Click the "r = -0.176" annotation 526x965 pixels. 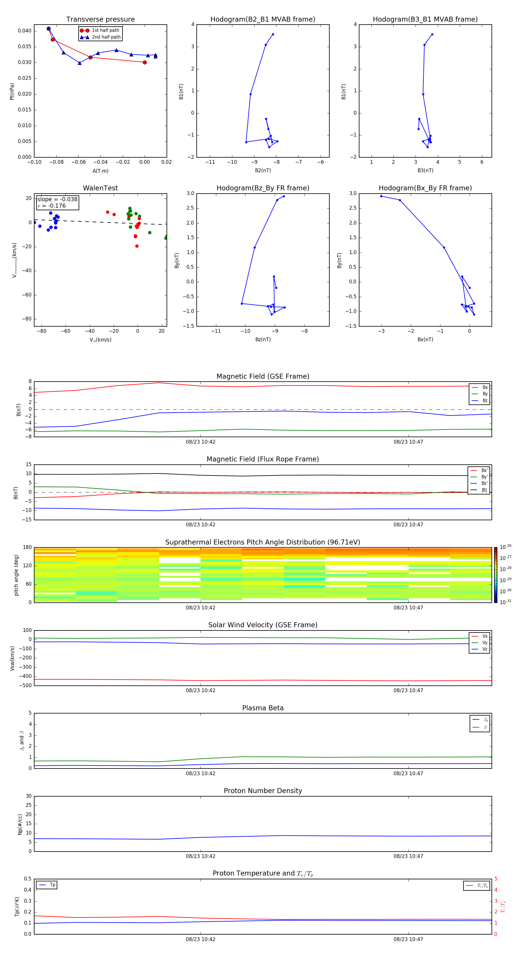[x=52, y=206]
